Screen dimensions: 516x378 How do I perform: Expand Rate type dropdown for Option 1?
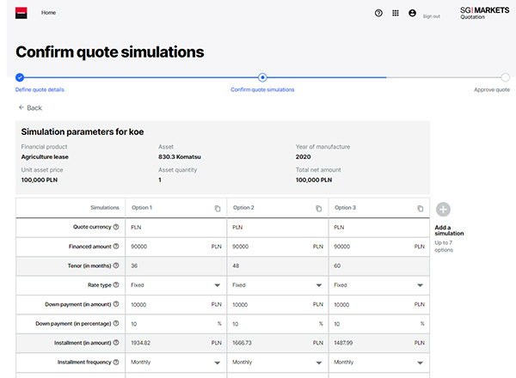(217, 285)
